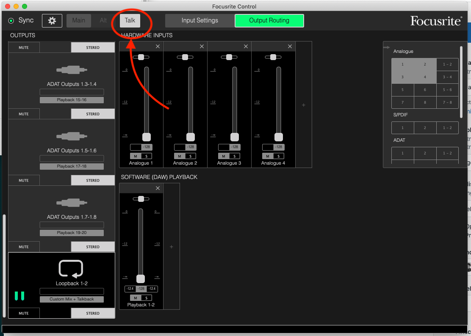
Task: Click the outputs list scrollbar
Action: click(x=4, y=266)
